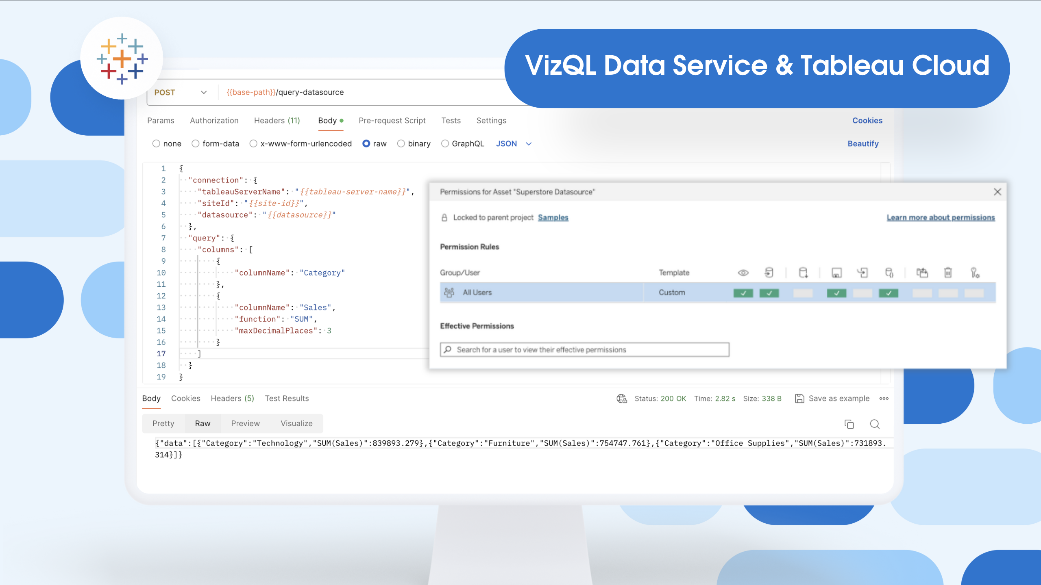Click the API Access datasource permission icon

coord(889,273)
